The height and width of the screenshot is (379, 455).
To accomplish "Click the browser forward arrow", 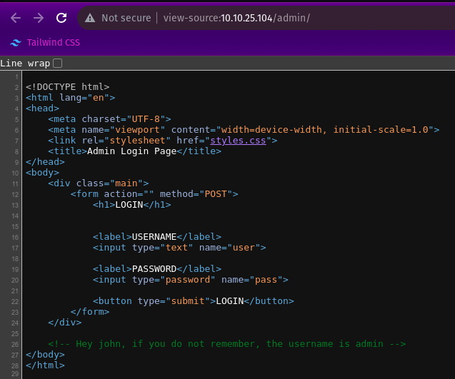I will point(38,18).
